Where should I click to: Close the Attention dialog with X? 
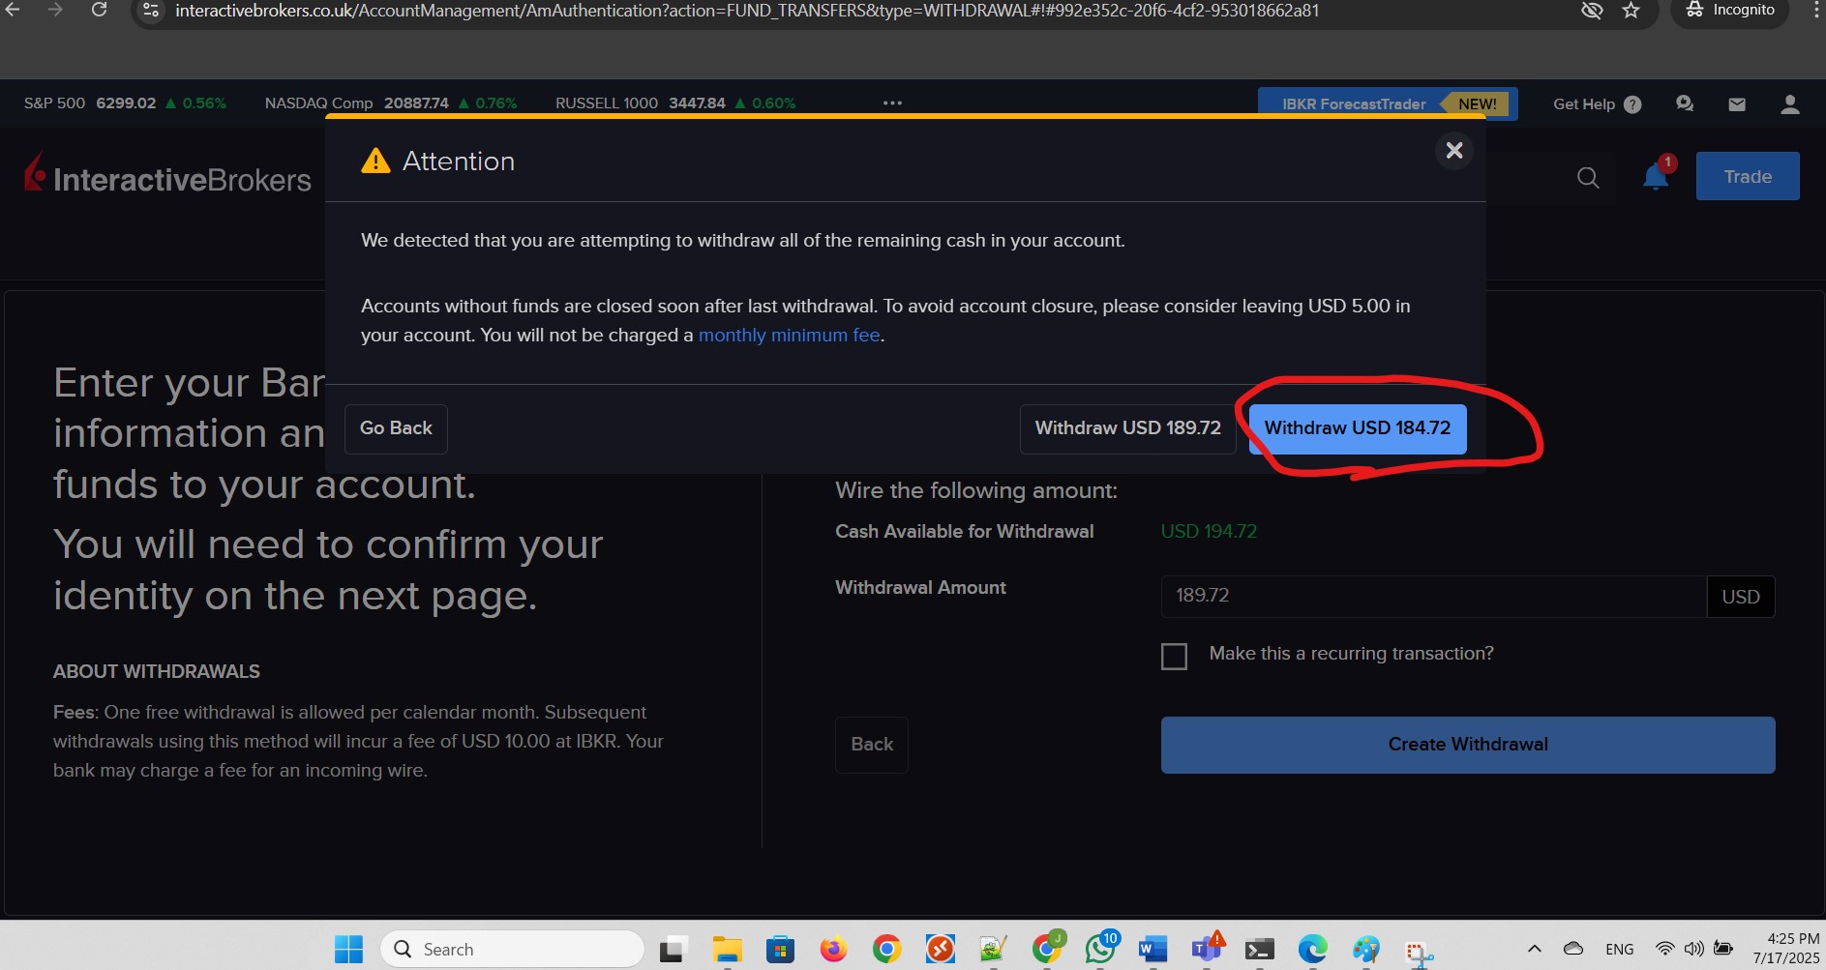pyautogui.click(x=1453, y=150)
